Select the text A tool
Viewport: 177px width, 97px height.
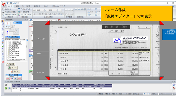point(3,49)
